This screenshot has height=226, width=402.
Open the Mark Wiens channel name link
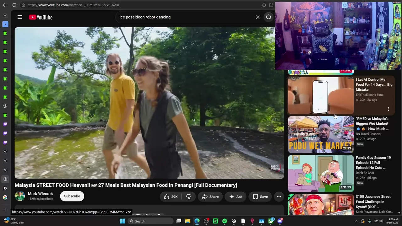pos(39,194)
